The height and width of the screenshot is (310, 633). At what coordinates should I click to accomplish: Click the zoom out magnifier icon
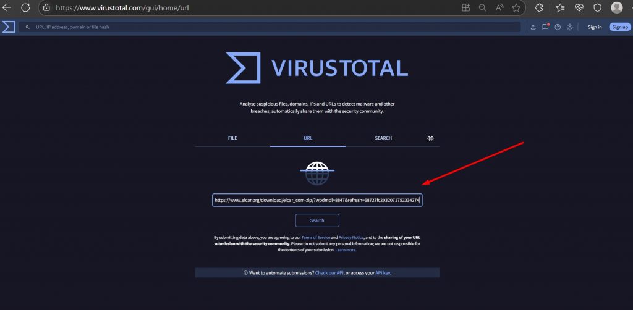482,7
